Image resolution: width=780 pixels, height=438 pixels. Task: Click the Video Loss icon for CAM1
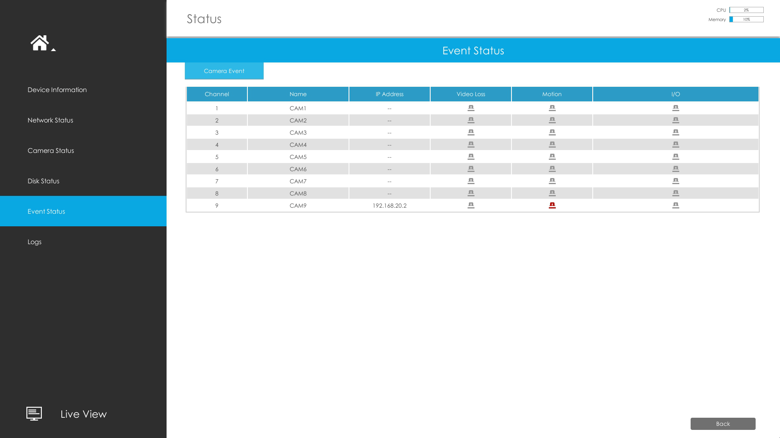pos(470,107)
